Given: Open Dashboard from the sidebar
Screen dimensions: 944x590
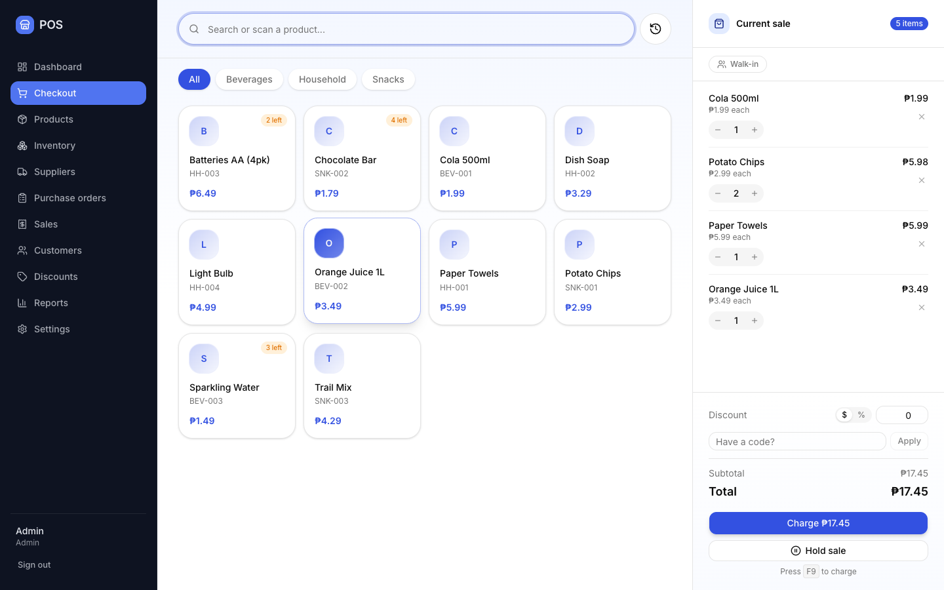Looking at the screenshot, I should (x=78, y=67).
